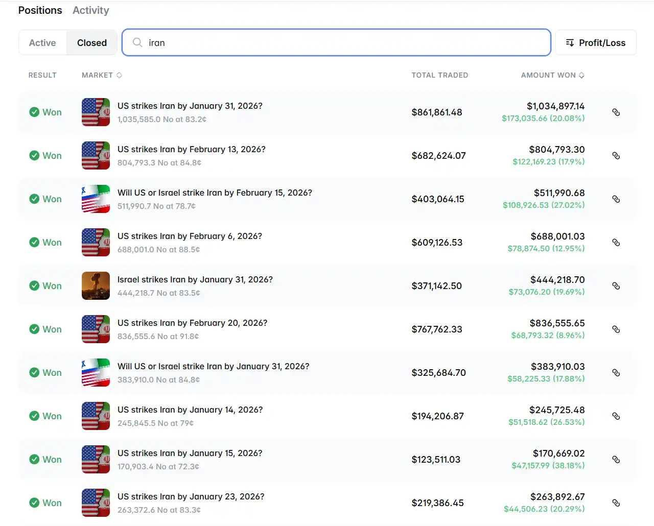Viewport: 654px width, 526px height.
Task: Click link icon for February 13 Iran market
Action: (616, 156)
